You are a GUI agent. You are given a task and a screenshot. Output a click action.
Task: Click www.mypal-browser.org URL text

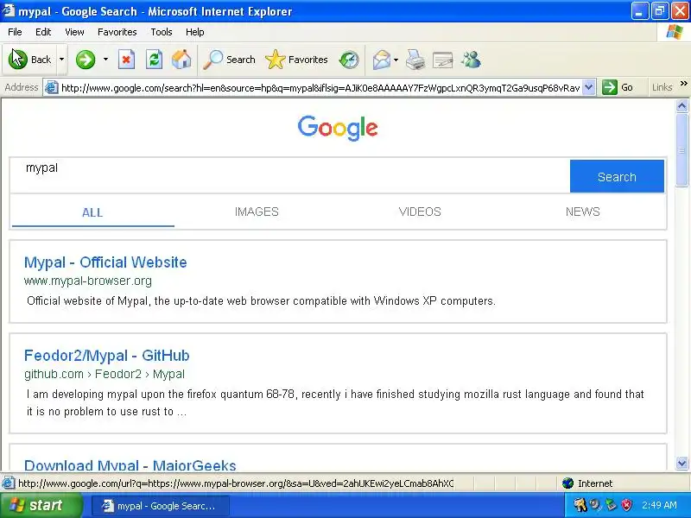pos(88,281)
